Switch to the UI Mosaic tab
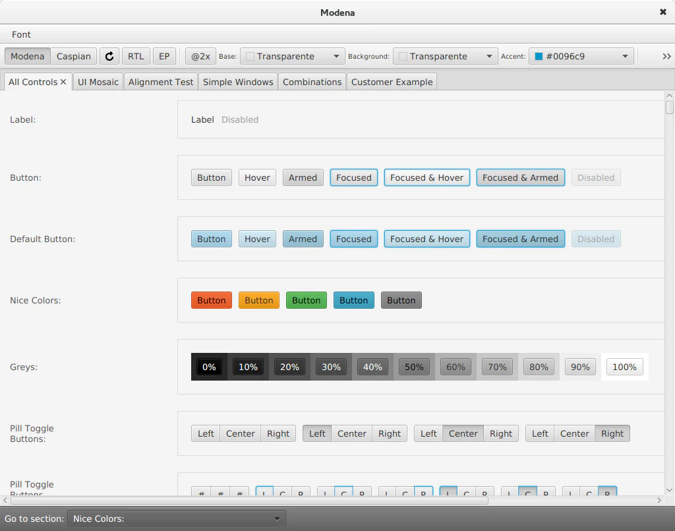The width and height of the screenshot is (675, 531). point(98,82)
